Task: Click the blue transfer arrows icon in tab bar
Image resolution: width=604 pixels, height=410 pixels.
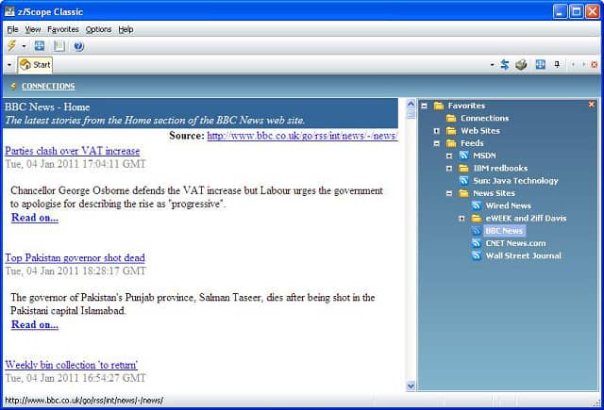Action: (x=505, y=65)
